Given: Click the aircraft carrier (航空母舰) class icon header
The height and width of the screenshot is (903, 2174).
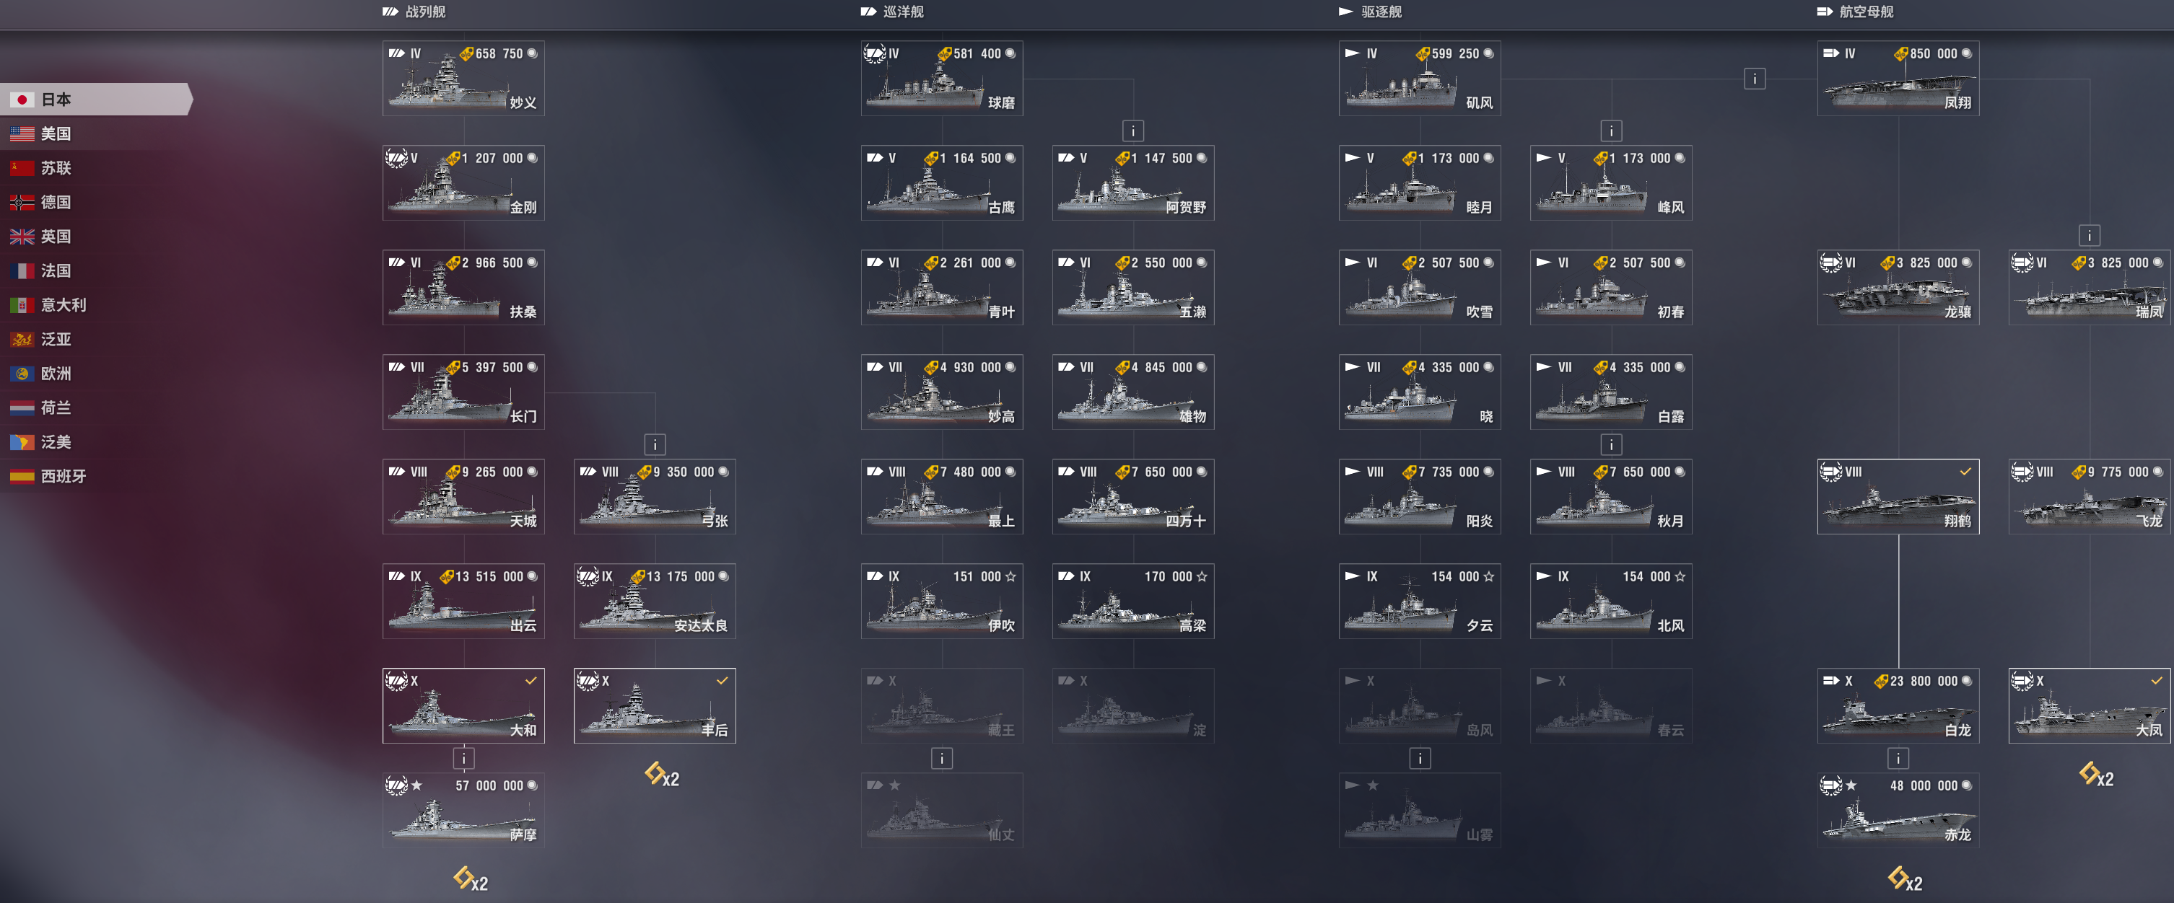Looking at the screenshot, I should coord(1825,12).
